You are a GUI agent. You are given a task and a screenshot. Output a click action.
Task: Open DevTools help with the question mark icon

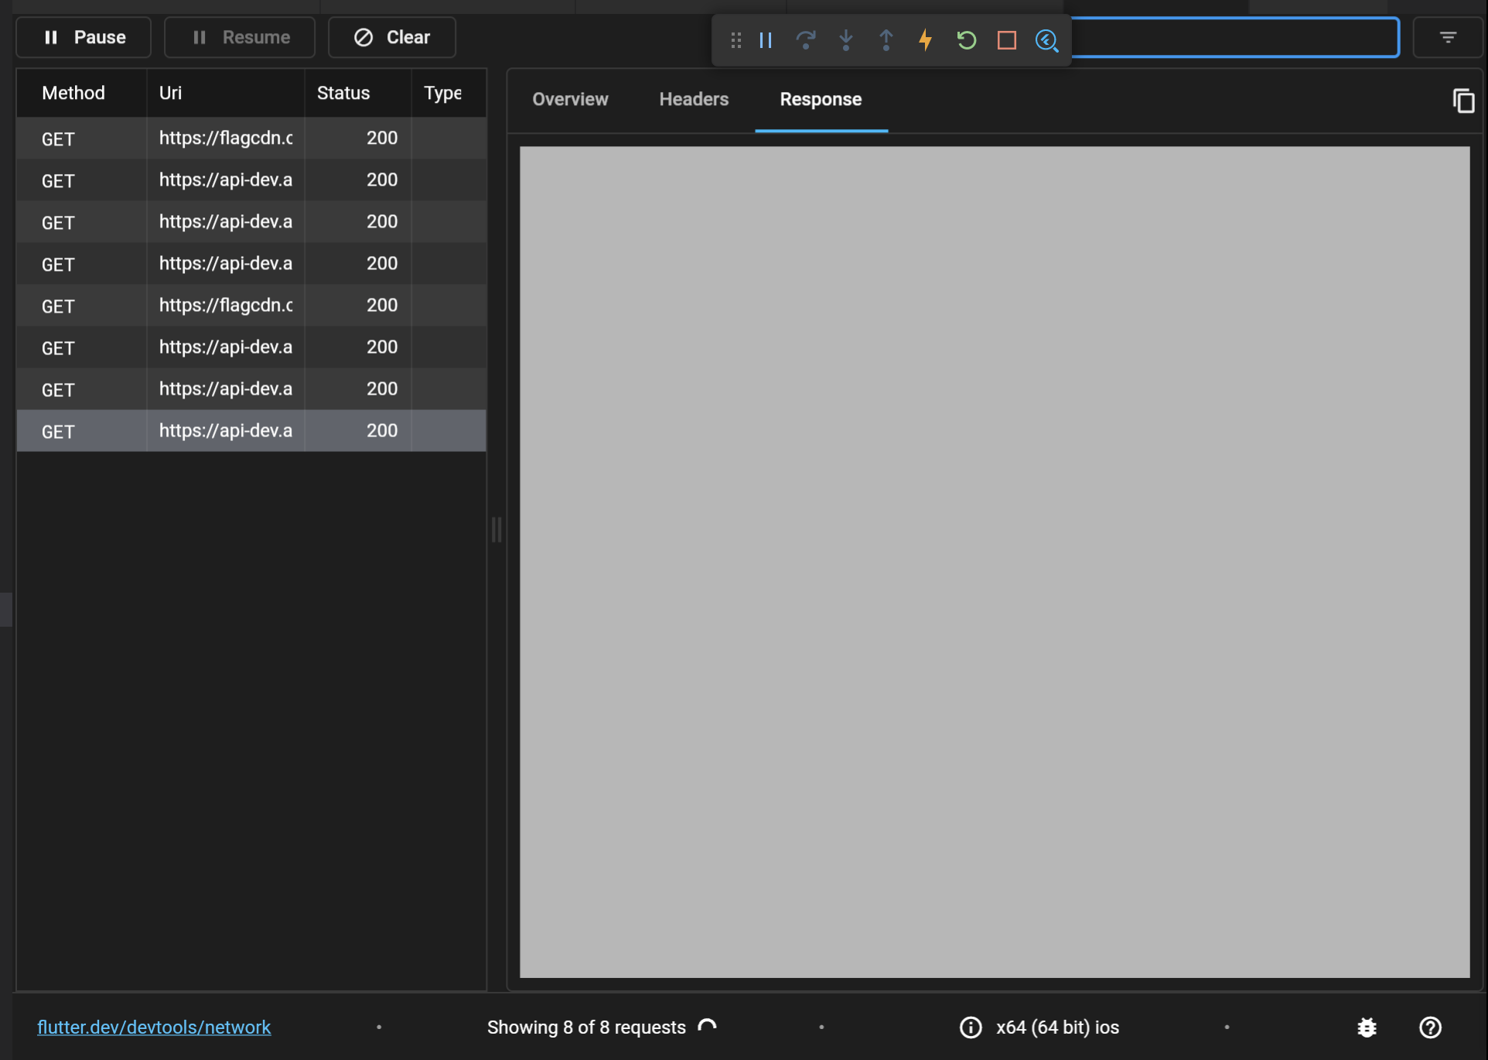coord(1430,1028)
